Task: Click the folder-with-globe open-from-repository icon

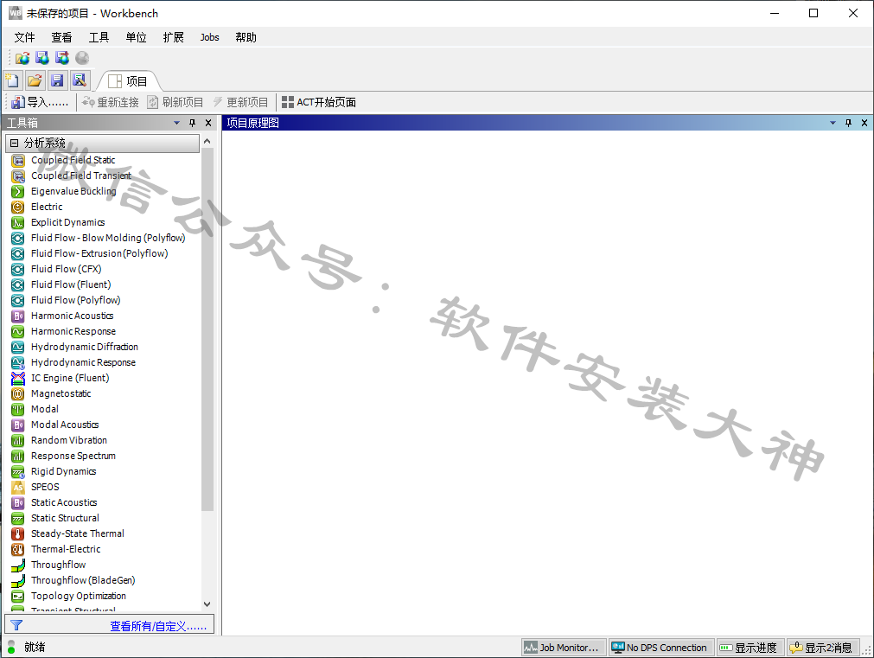Action: pyautogui.click(x=22, y=58)
